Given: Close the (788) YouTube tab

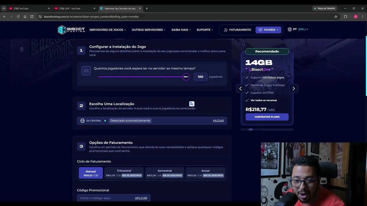Looking at the screenshot, I should point(49,9).
